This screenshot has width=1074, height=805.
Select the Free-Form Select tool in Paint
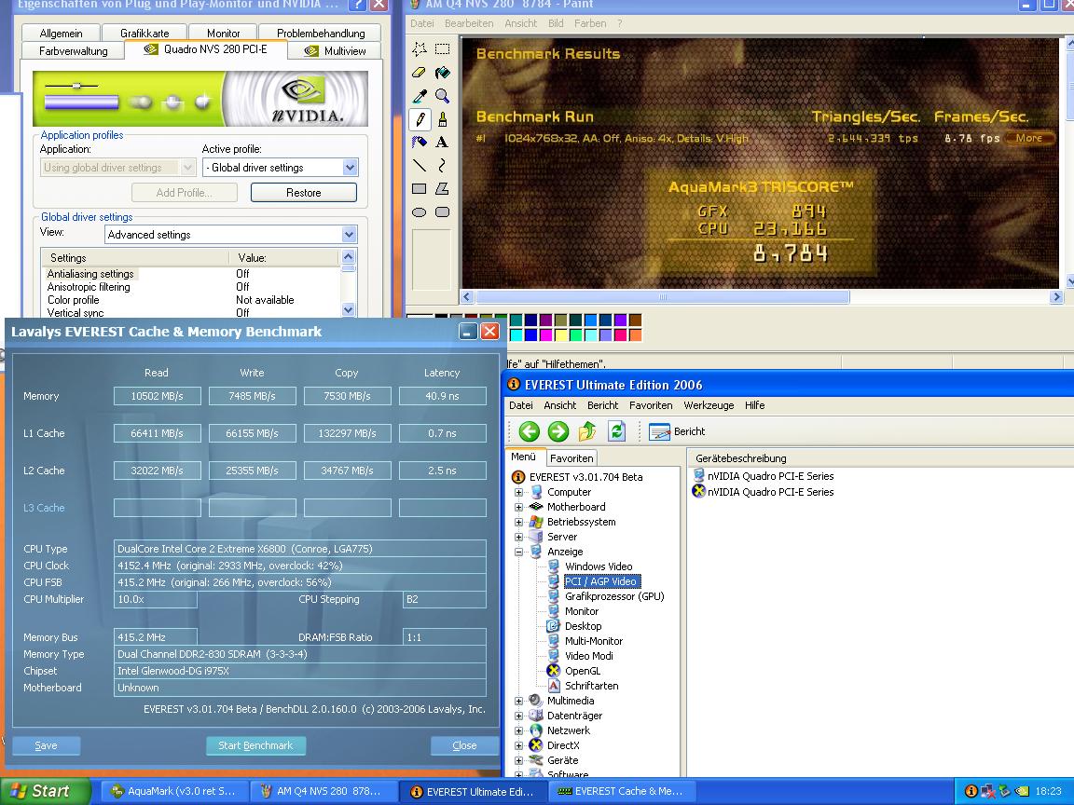[x=420, y=48]
